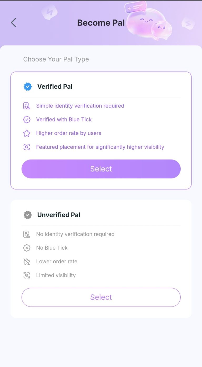Tap the crossed-out star lower order icon
The height and width of the screenshot is (367, 202).
[x=27, y=262]
